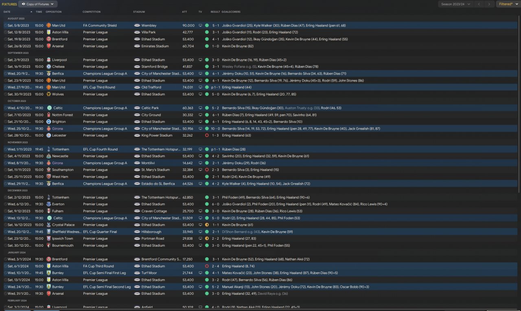Click the Bournemouth club badge

coord(49,245)
